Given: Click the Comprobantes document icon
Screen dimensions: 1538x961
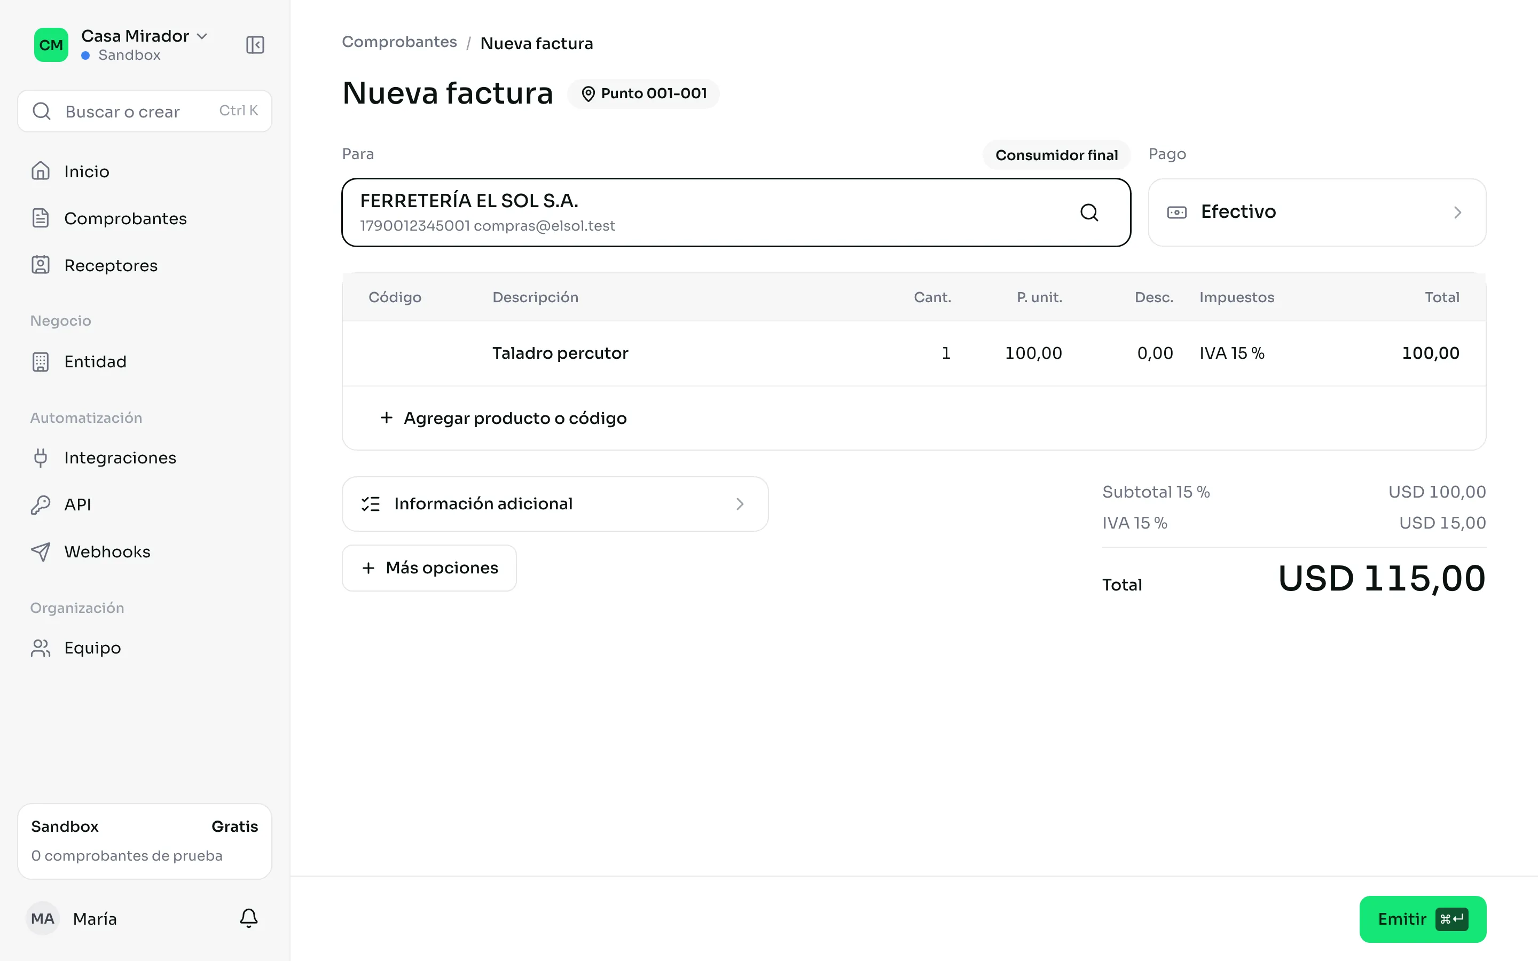Looking at the screenshot, I should 41,218.
